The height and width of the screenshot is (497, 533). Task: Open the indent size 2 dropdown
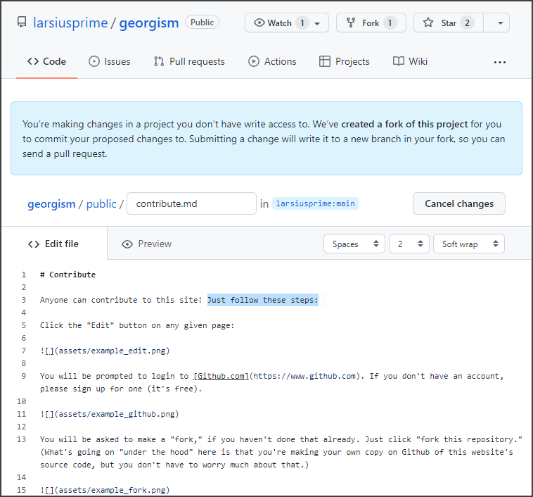click(409, 244)
